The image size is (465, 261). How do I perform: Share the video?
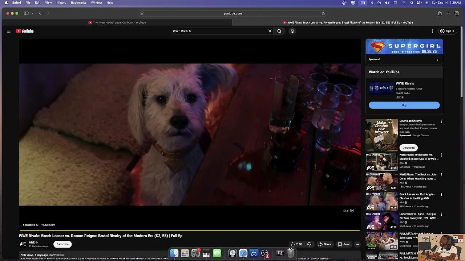(325, 244)
